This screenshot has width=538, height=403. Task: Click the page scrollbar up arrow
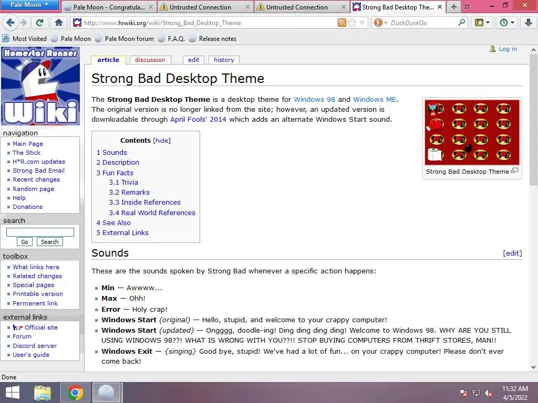(533, 50)
